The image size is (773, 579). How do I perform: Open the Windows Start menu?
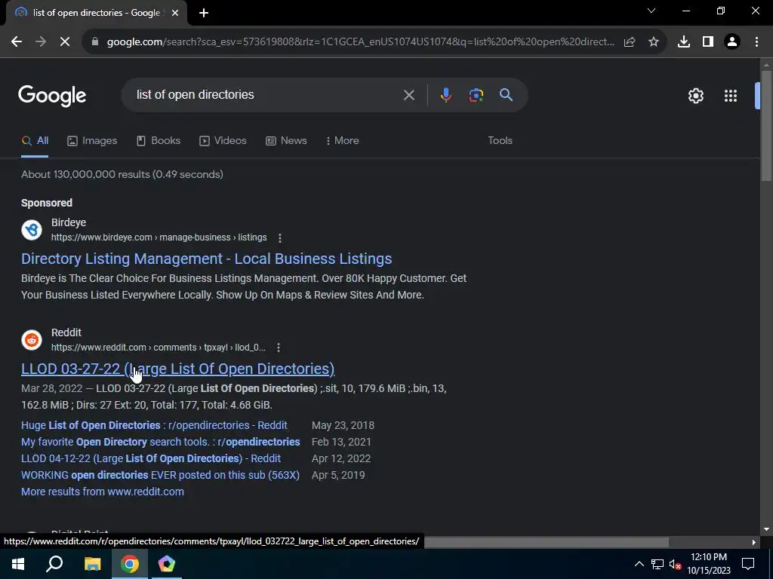(18, 564)
